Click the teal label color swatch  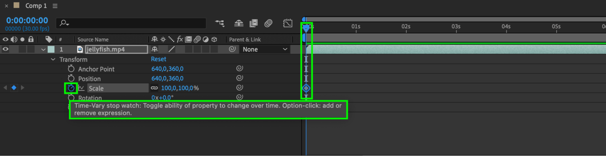(x=51, y=49)
